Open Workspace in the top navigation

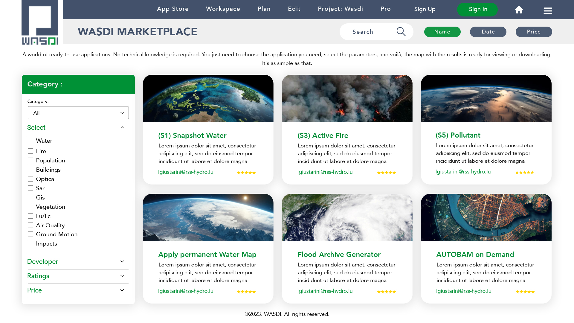point(223,9)
